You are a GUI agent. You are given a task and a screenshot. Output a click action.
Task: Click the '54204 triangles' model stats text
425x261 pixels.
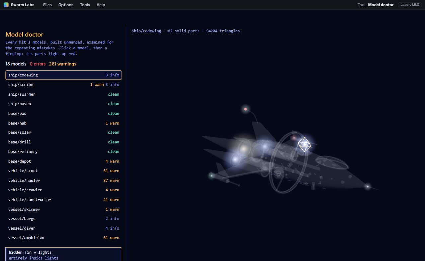pyautogui.click(x=223, y=31)
